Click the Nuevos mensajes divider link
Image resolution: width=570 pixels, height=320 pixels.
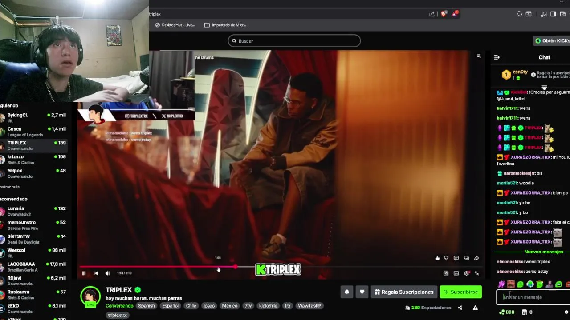544,252
